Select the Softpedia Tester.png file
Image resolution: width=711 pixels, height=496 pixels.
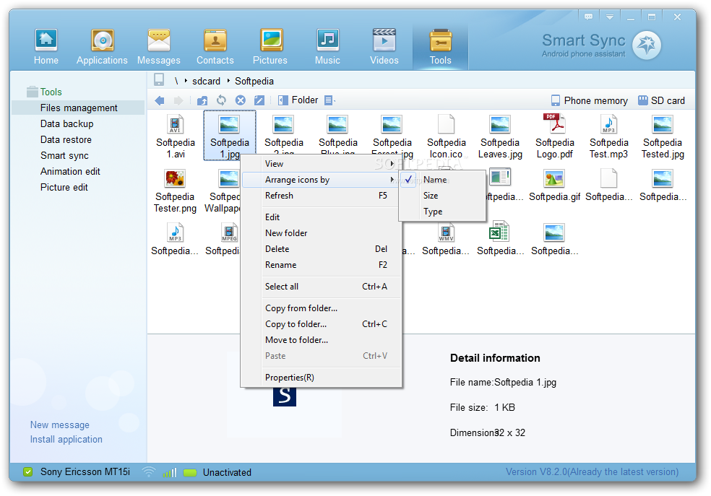point(175,191)
